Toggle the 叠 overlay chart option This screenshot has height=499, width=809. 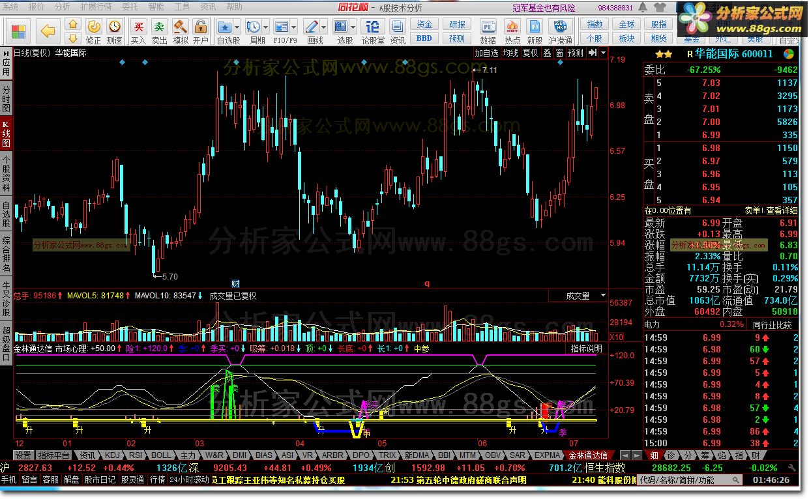coord(548,53)
